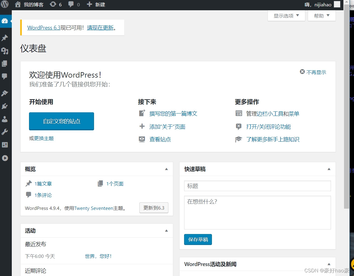Open the Twenty Seventeen theme link
This screenshot has height=276, width=354.
click(x=94, y=208)
